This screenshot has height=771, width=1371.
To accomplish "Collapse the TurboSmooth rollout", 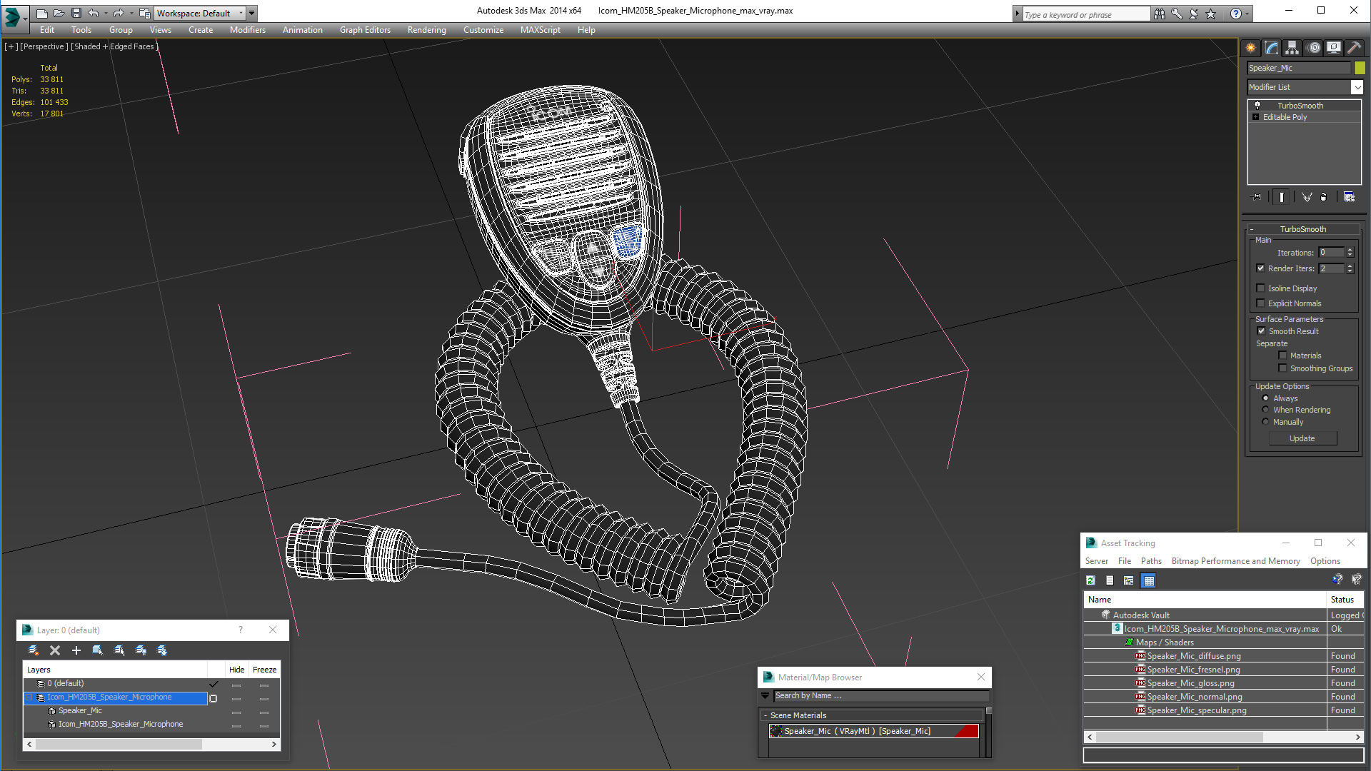I will 1303,229.
